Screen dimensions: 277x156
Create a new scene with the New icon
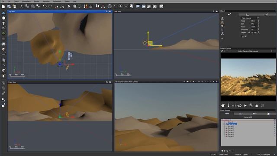tap(3, 6)
